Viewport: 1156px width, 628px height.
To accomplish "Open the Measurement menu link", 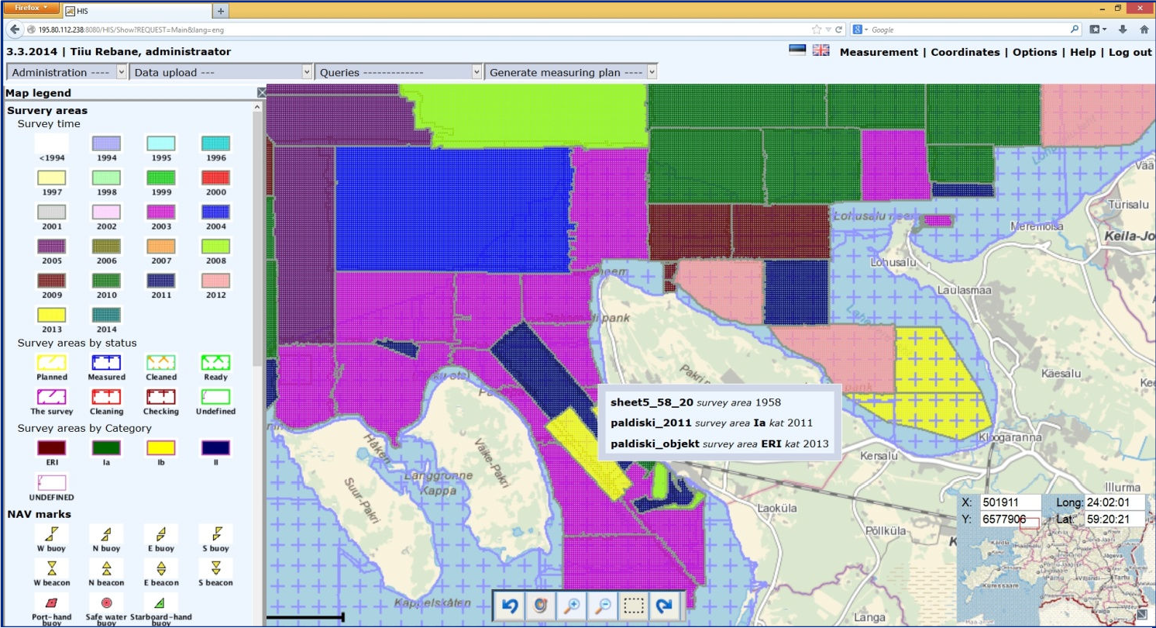I will (x=878, y=52).
